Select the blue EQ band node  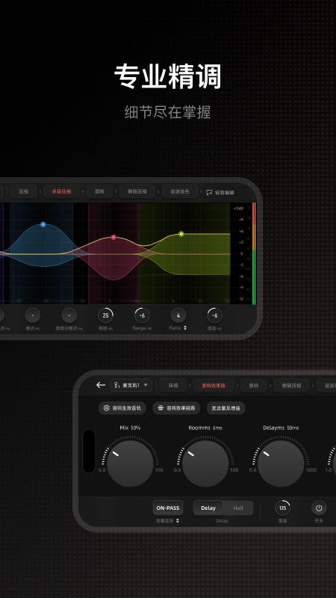43,225
